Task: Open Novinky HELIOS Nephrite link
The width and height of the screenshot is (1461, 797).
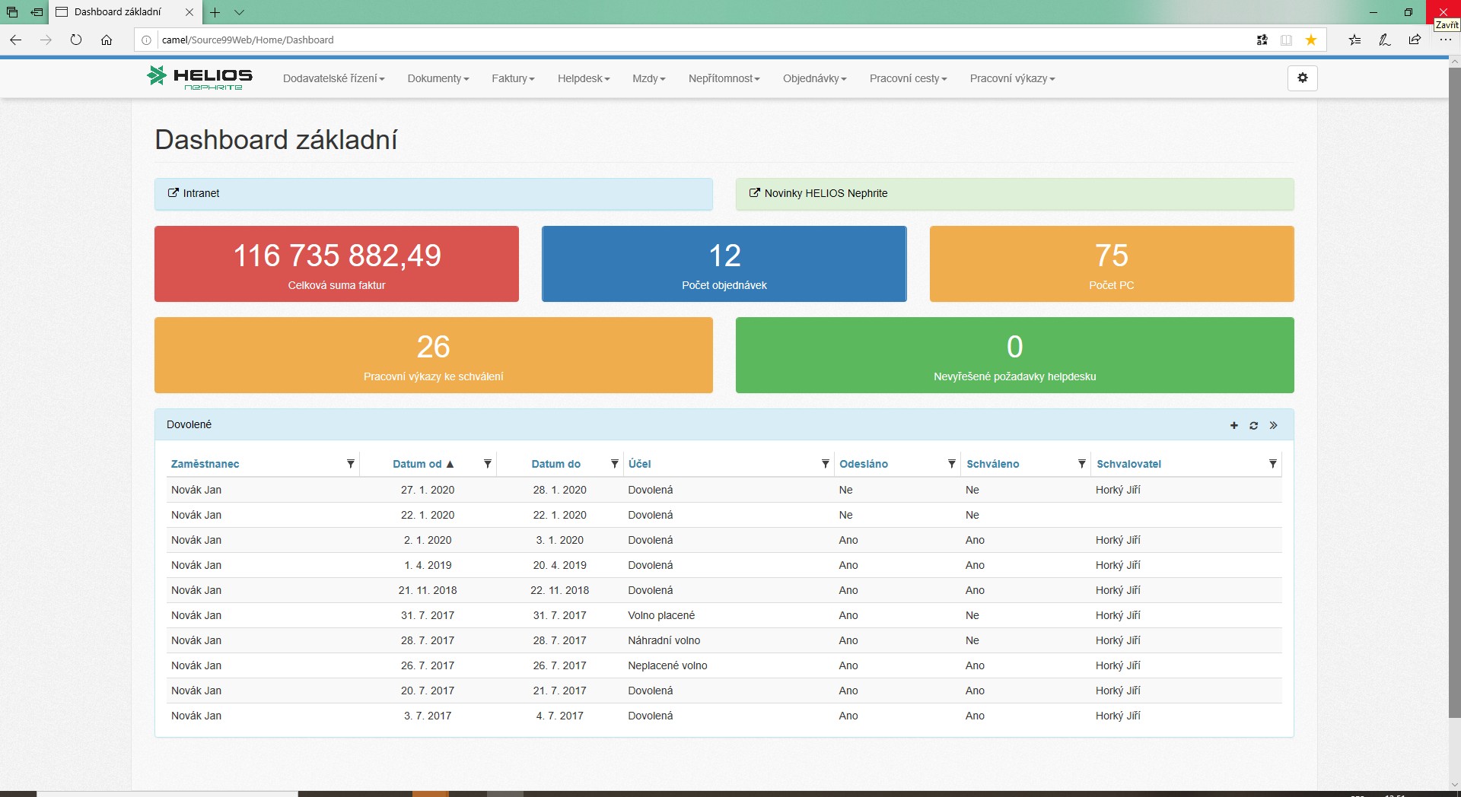Action: coord(825,194)
